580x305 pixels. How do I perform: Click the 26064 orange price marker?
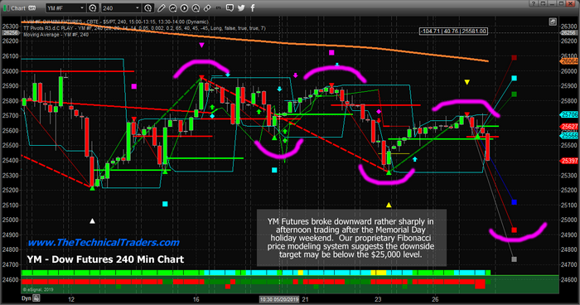click(569, 61)
